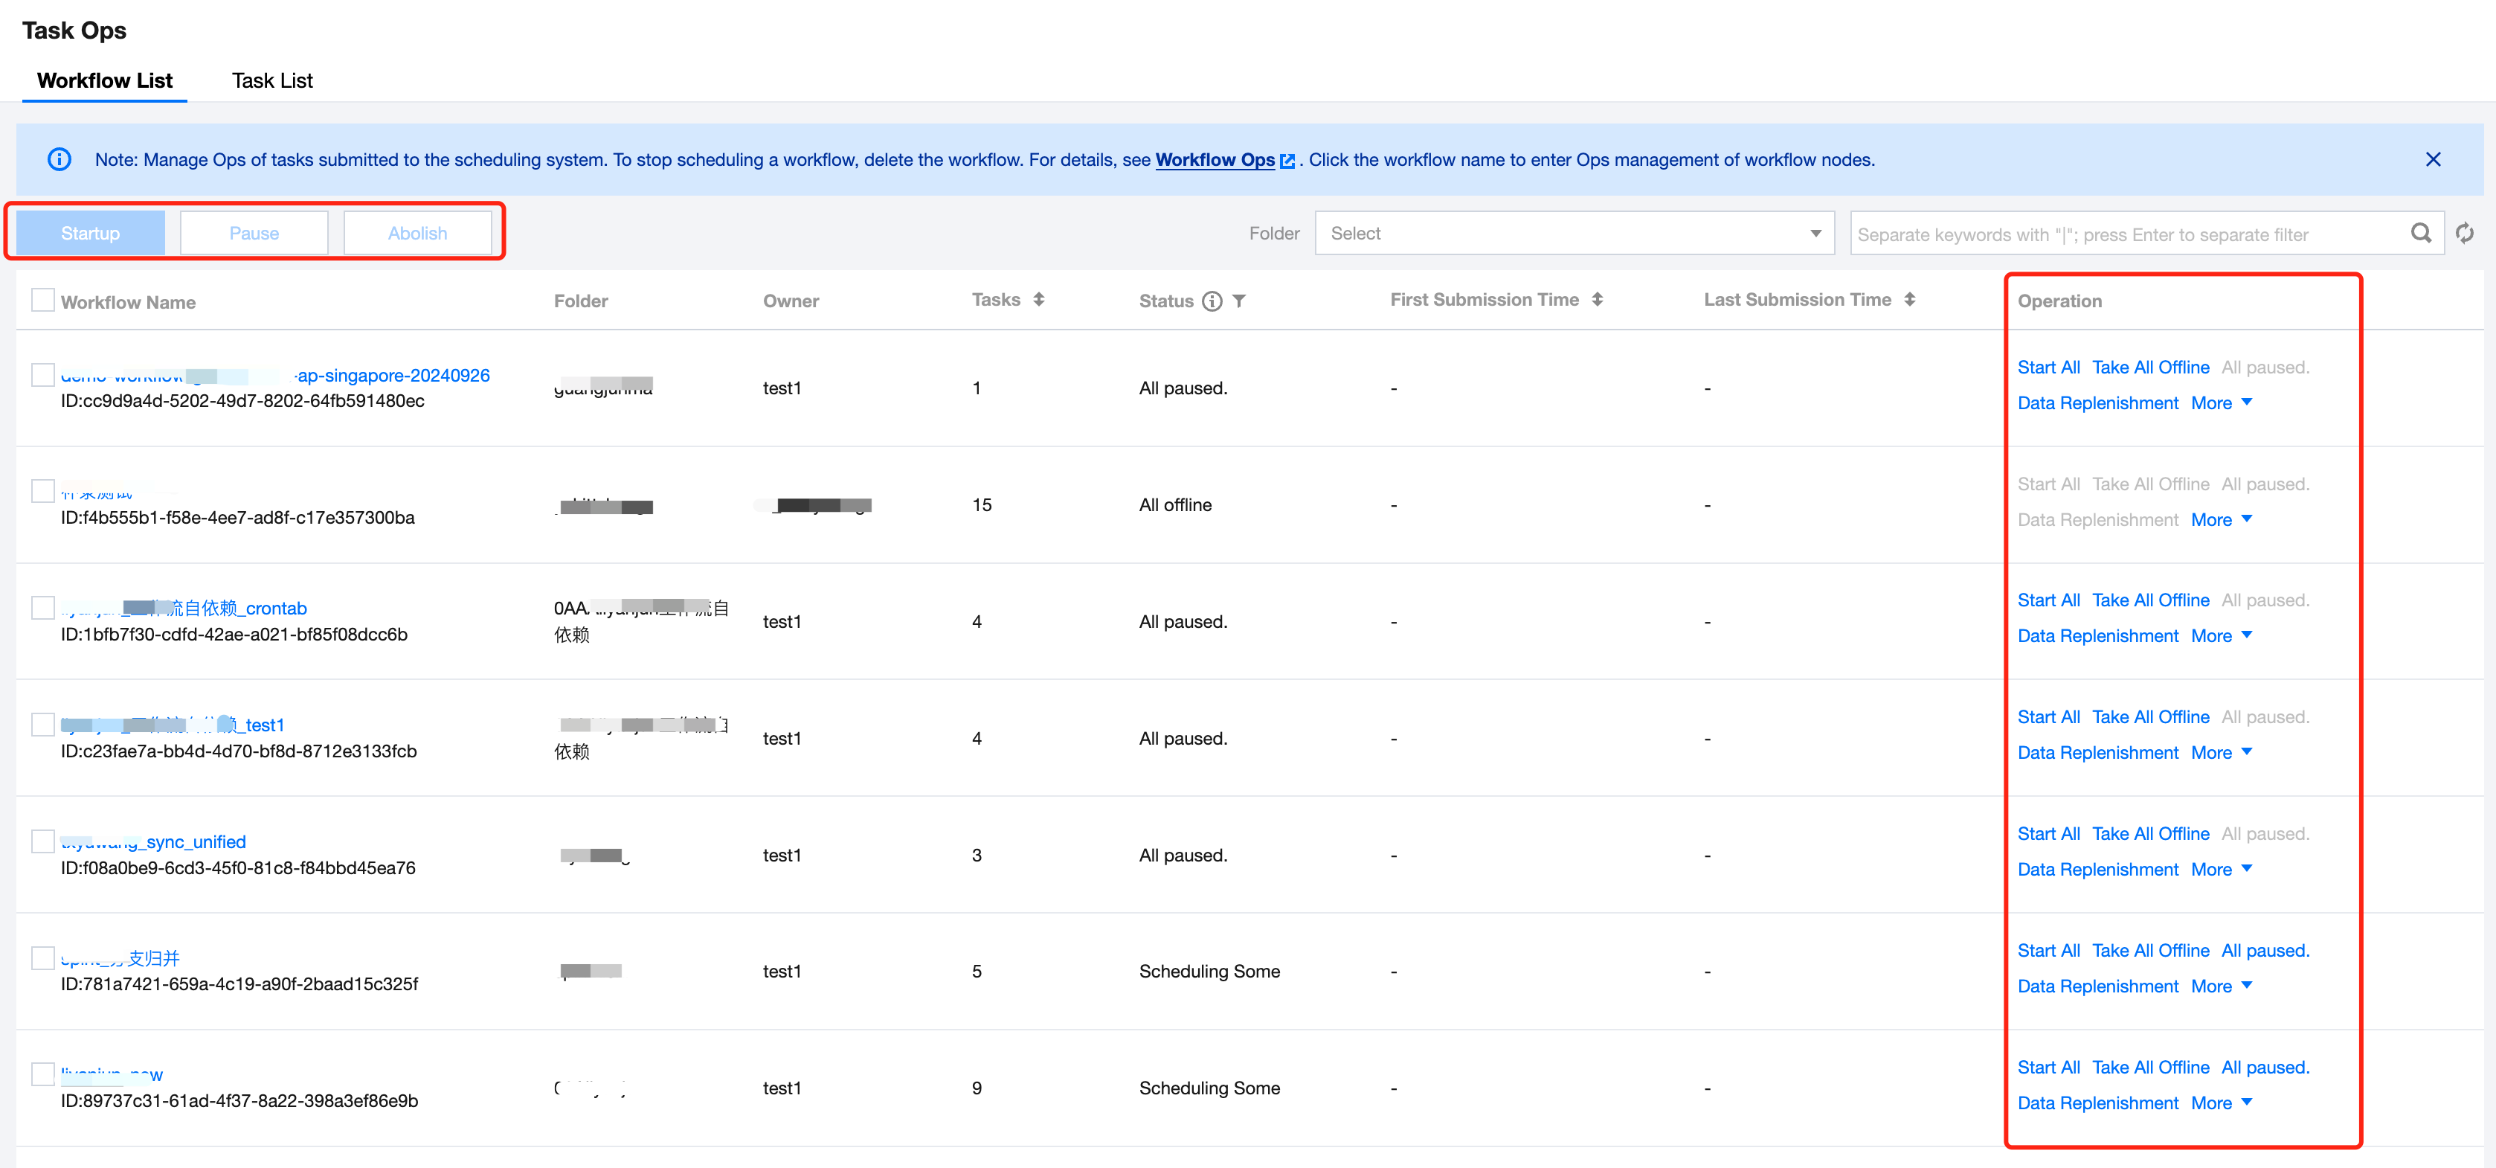Select the sync_unified workflow checkbox
The image size is (2496, 1168).
click(42, 841)
